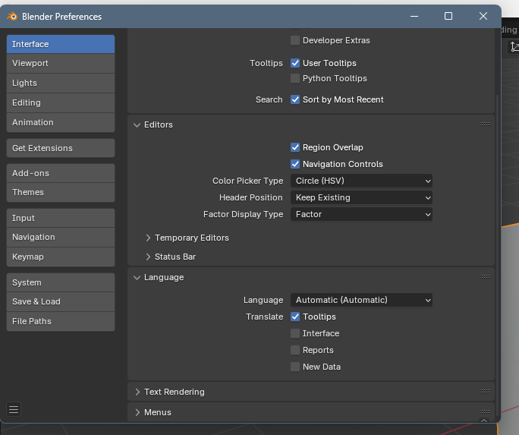Enable Python Tooltips checkbox
The width and height of the screenshot is (519, 435).
click(295, 78)
